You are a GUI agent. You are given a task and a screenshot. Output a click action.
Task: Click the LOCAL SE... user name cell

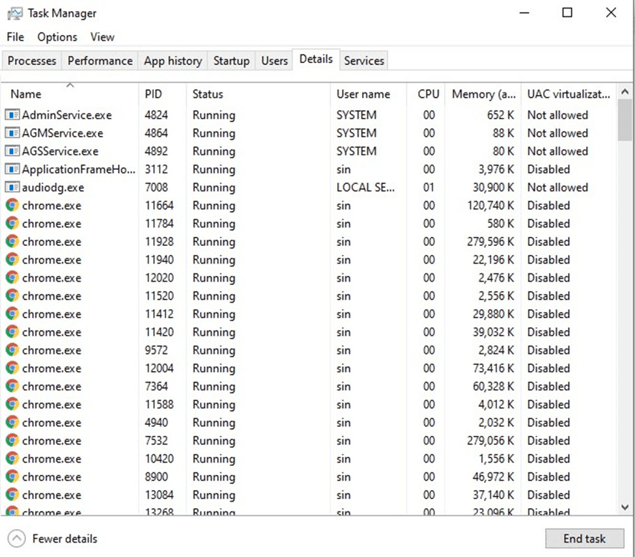365,187
